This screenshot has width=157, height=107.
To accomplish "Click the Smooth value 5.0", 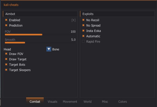I will tap(73, 40).
